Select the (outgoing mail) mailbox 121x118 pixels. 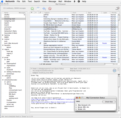13,21
